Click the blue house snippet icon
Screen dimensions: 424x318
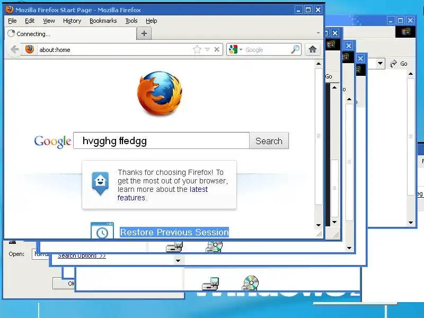tap(100, 183)
